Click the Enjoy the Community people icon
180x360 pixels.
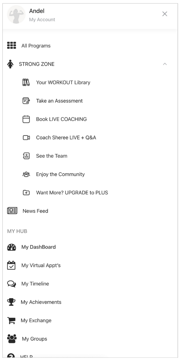(x=26, y=174)
